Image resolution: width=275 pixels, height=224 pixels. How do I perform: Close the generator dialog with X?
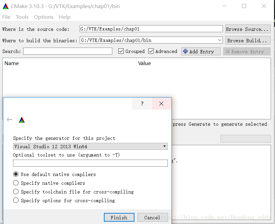[x=161, y=104]
